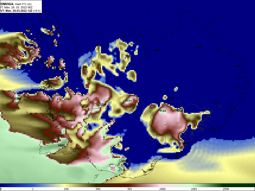255x191 pixels.
Task: Click the negative value -739
Action: coord(216,103)
